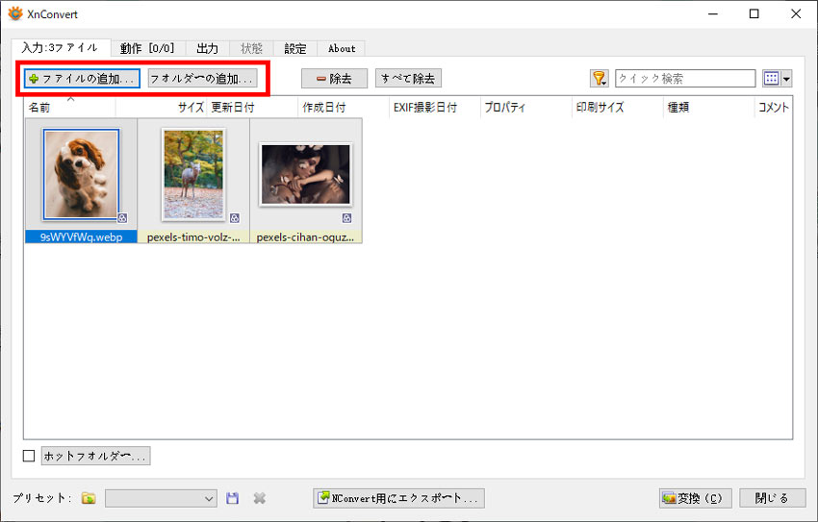Screen dimensions: 818x522
Task: Open the view mode grid icon
Action: 772,79
